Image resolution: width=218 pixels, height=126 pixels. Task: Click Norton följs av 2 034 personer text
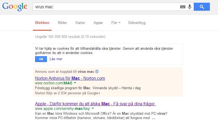click(67, 93)
